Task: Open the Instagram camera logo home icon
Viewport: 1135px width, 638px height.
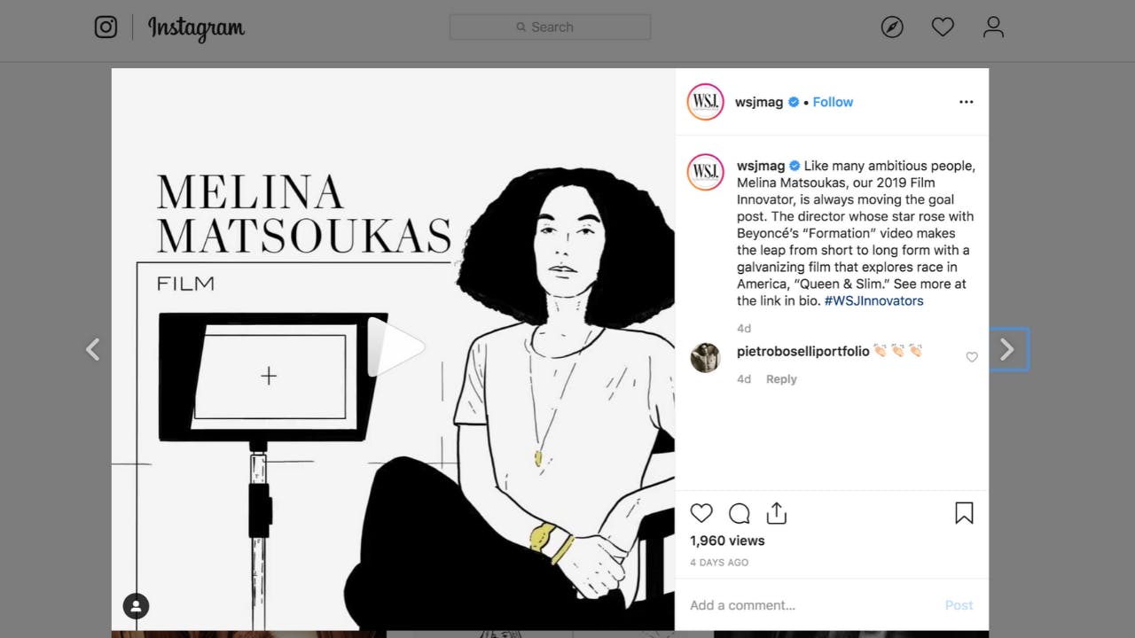Action: click(106, 27)
